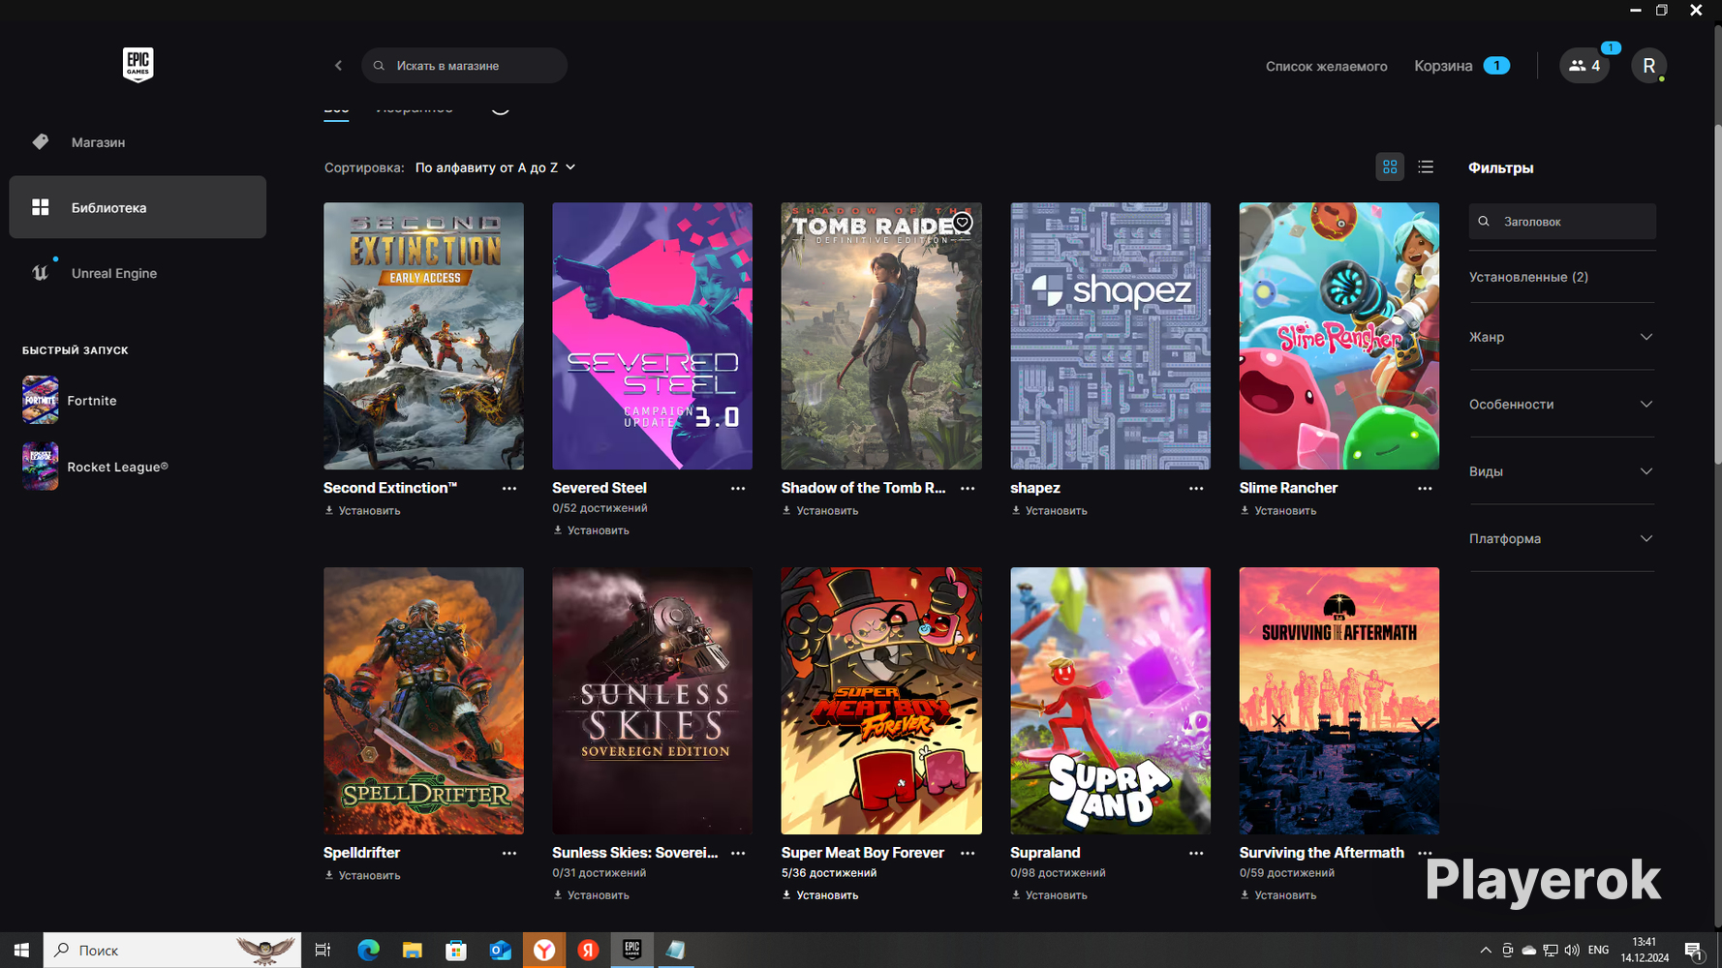Click the Epic Games logo
Viewport: 1722px width, 968px height.
138,65
